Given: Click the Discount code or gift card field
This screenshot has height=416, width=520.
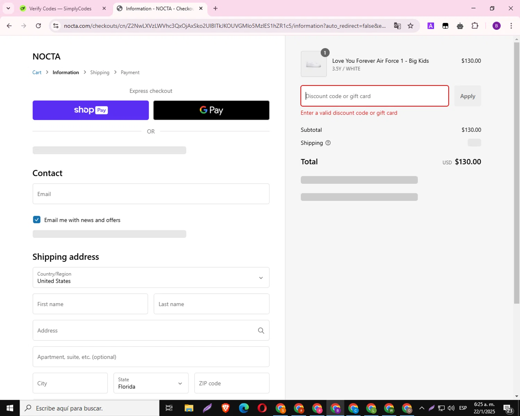Looking at the screenshot, I should [375, 96].
